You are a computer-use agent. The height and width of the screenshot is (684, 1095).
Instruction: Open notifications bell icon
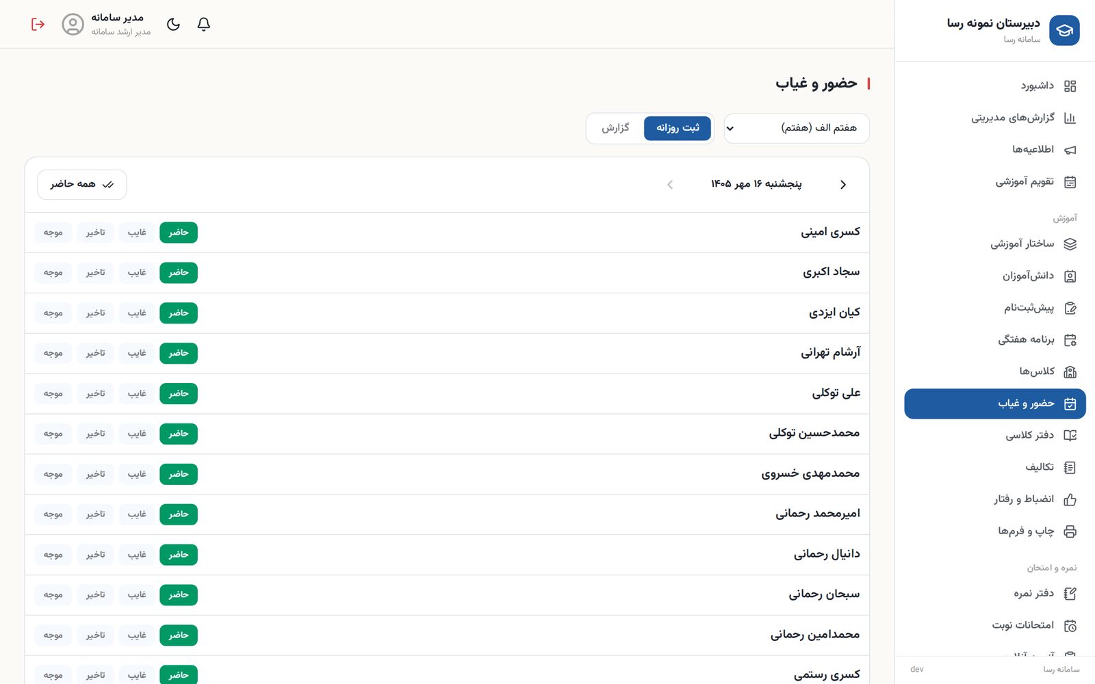(203, 24)
